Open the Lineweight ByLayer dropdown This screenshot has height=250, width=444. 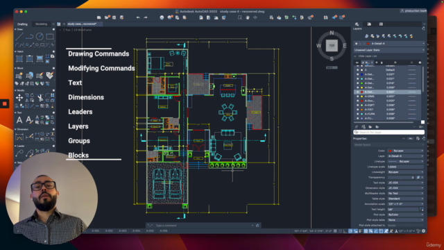406,172
